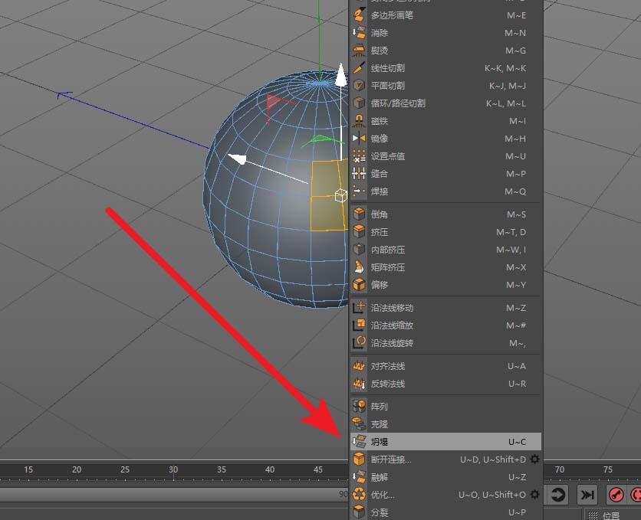
Task: Click the Plane Cut tool icon
Action: (358, 85)
